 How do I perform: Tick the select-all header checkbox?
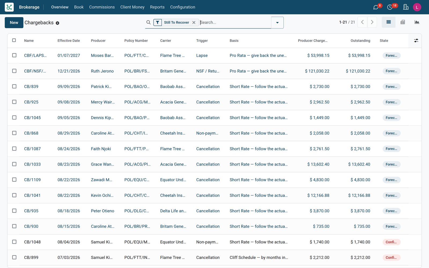click(x=14, y=40)
